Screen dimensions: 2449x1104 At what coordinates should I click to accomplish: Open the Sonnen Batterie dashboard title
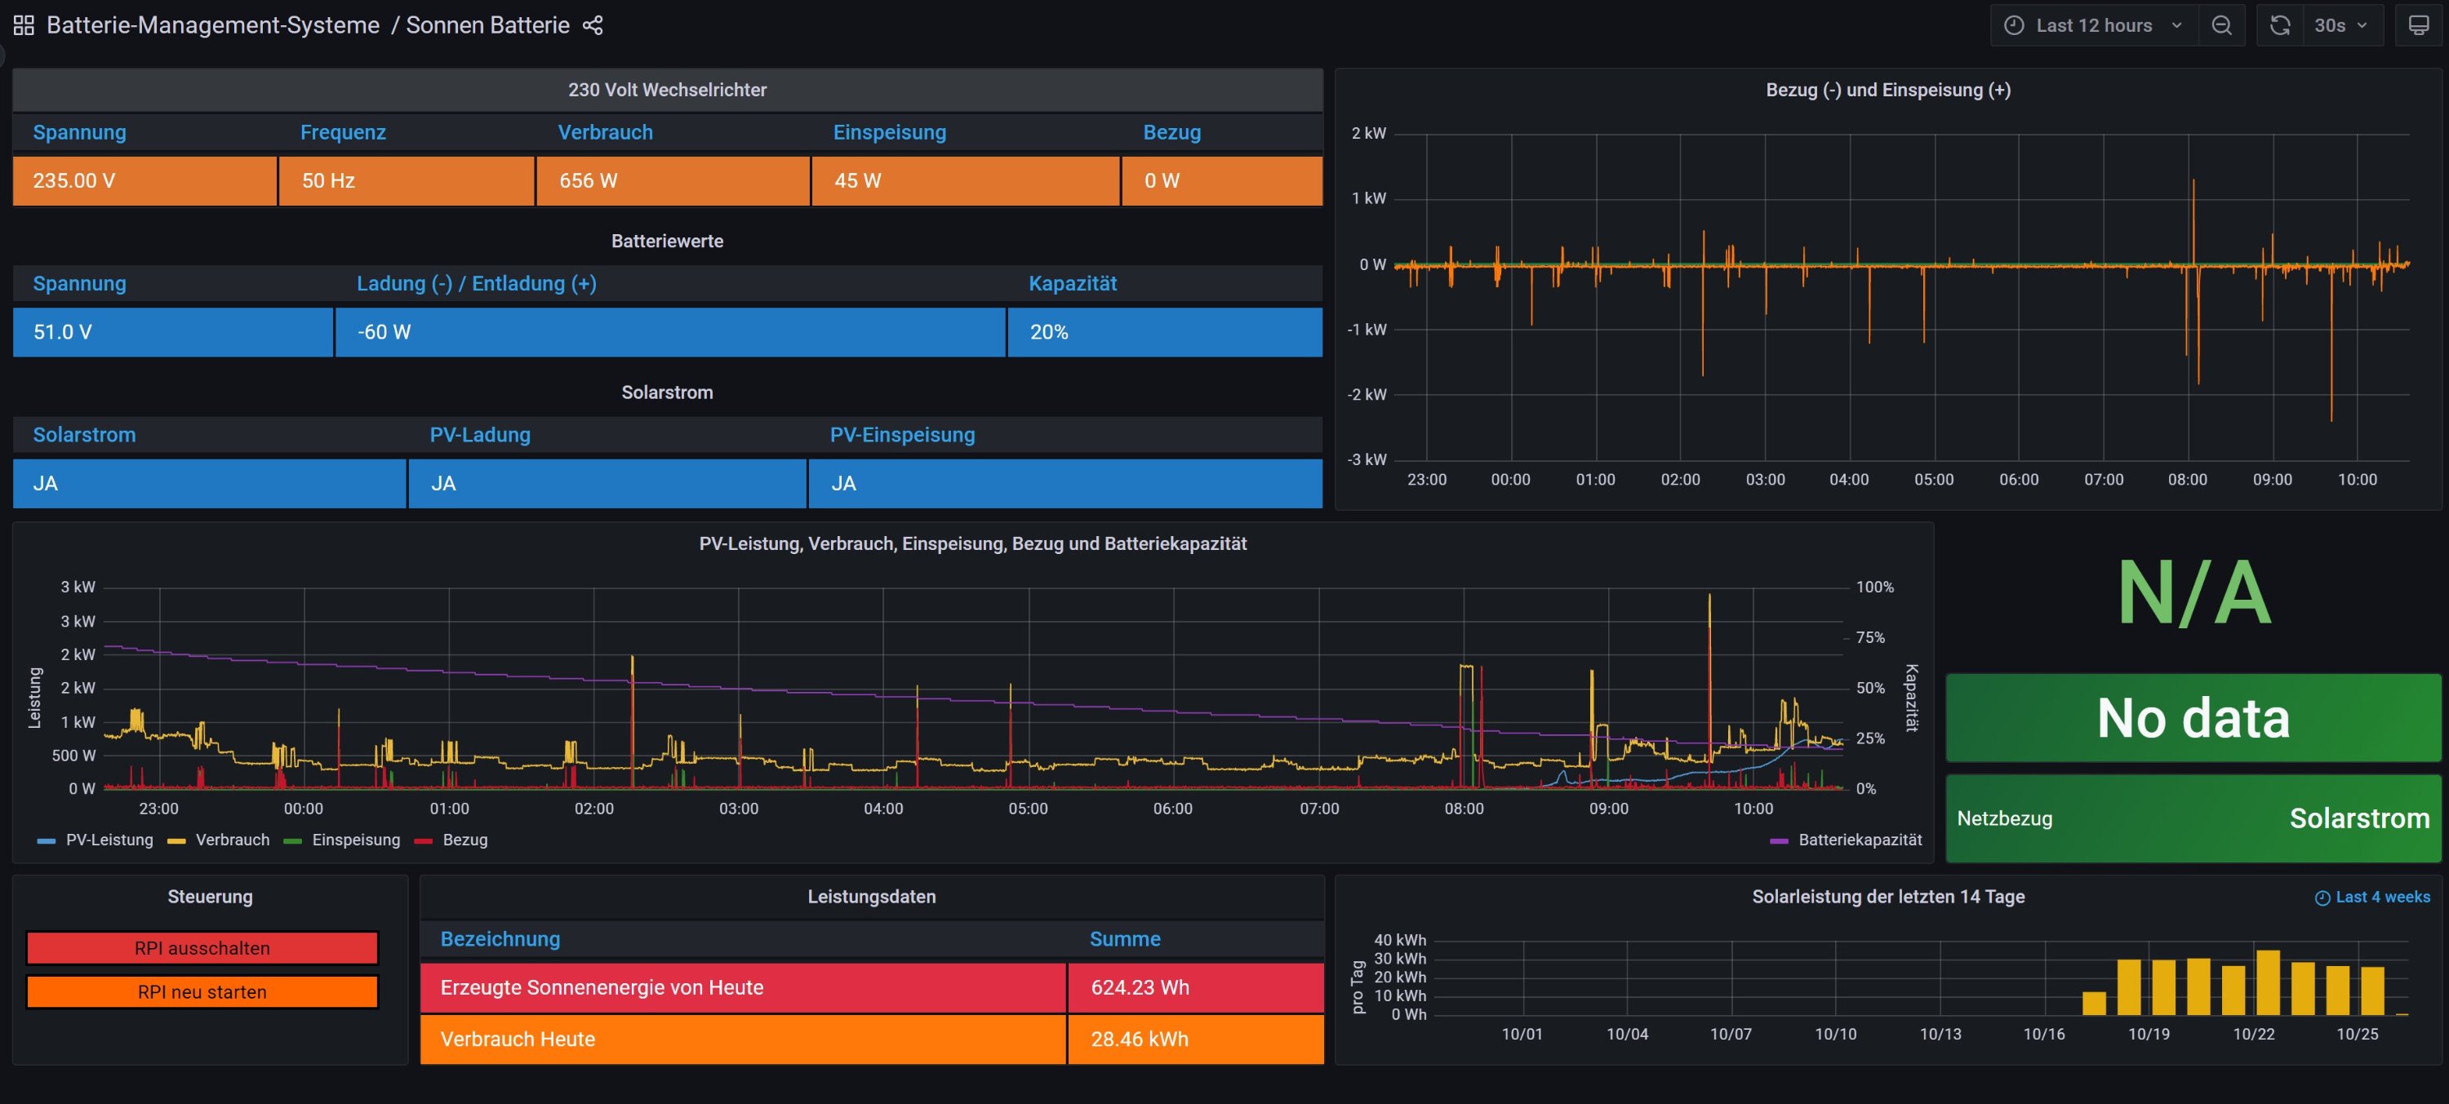(487, 25)
